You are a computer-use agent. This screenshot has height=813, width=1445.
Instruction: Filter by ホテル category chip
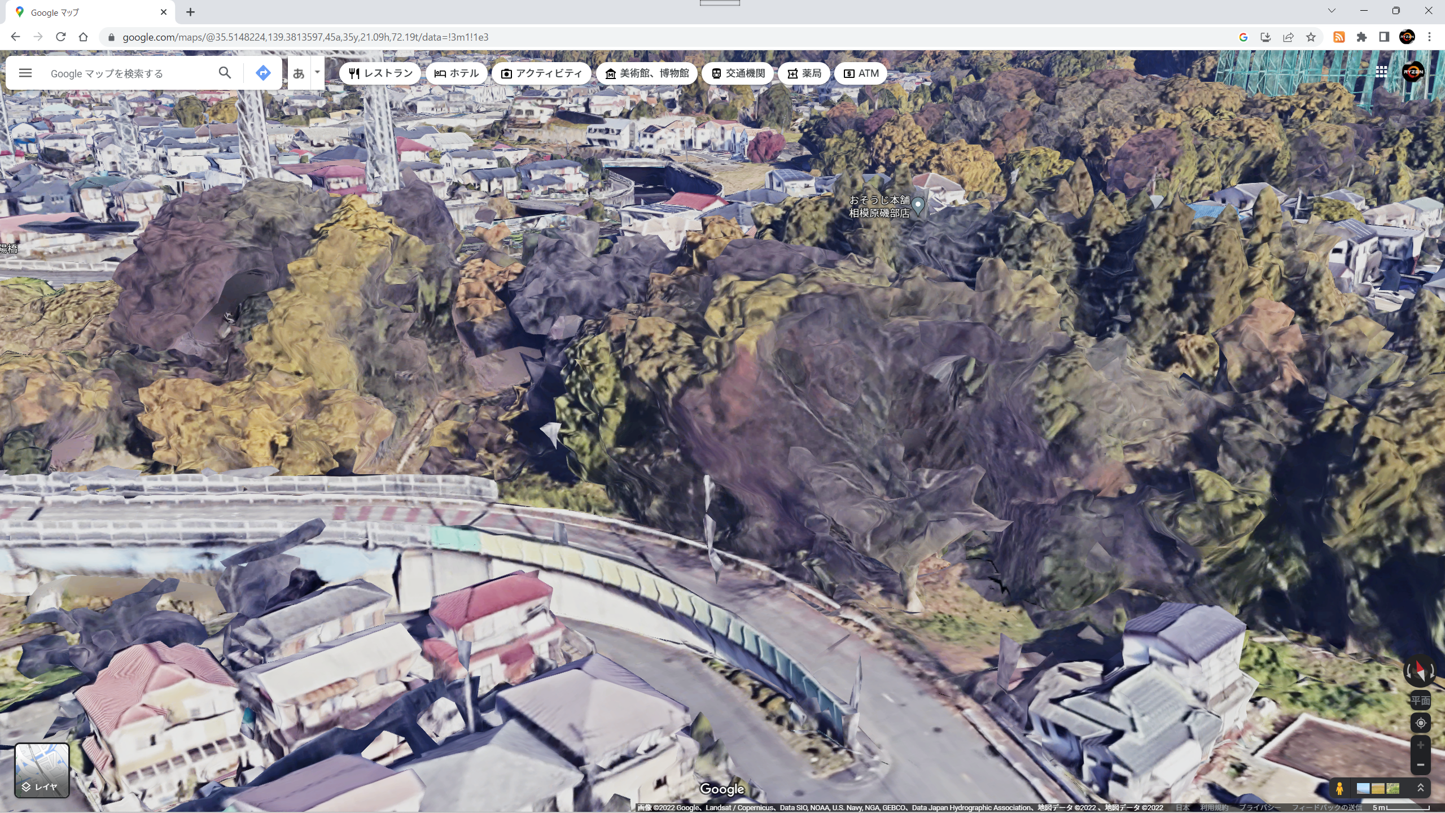click(x=456, y=73)
